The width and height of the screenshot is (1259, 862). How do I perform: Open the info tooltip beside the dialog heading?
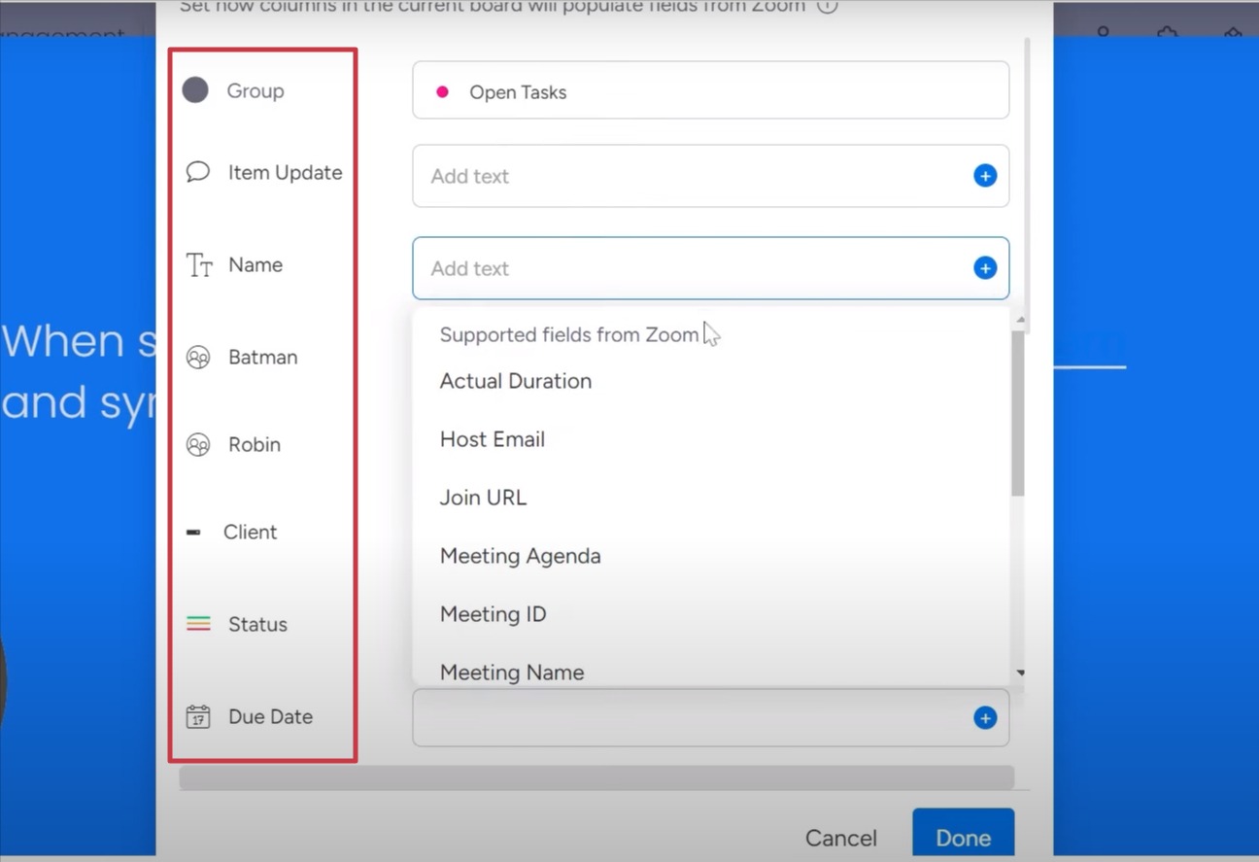826,6
